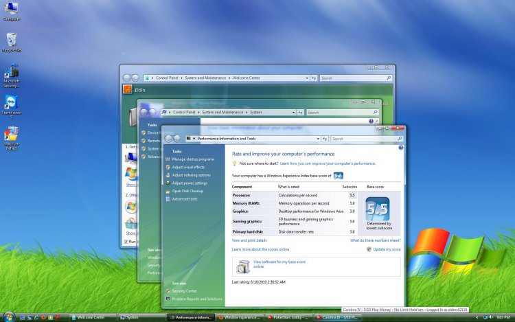Open Adjust power settings task
Viewport: 515px width, 322px height.
pos(190,183)
